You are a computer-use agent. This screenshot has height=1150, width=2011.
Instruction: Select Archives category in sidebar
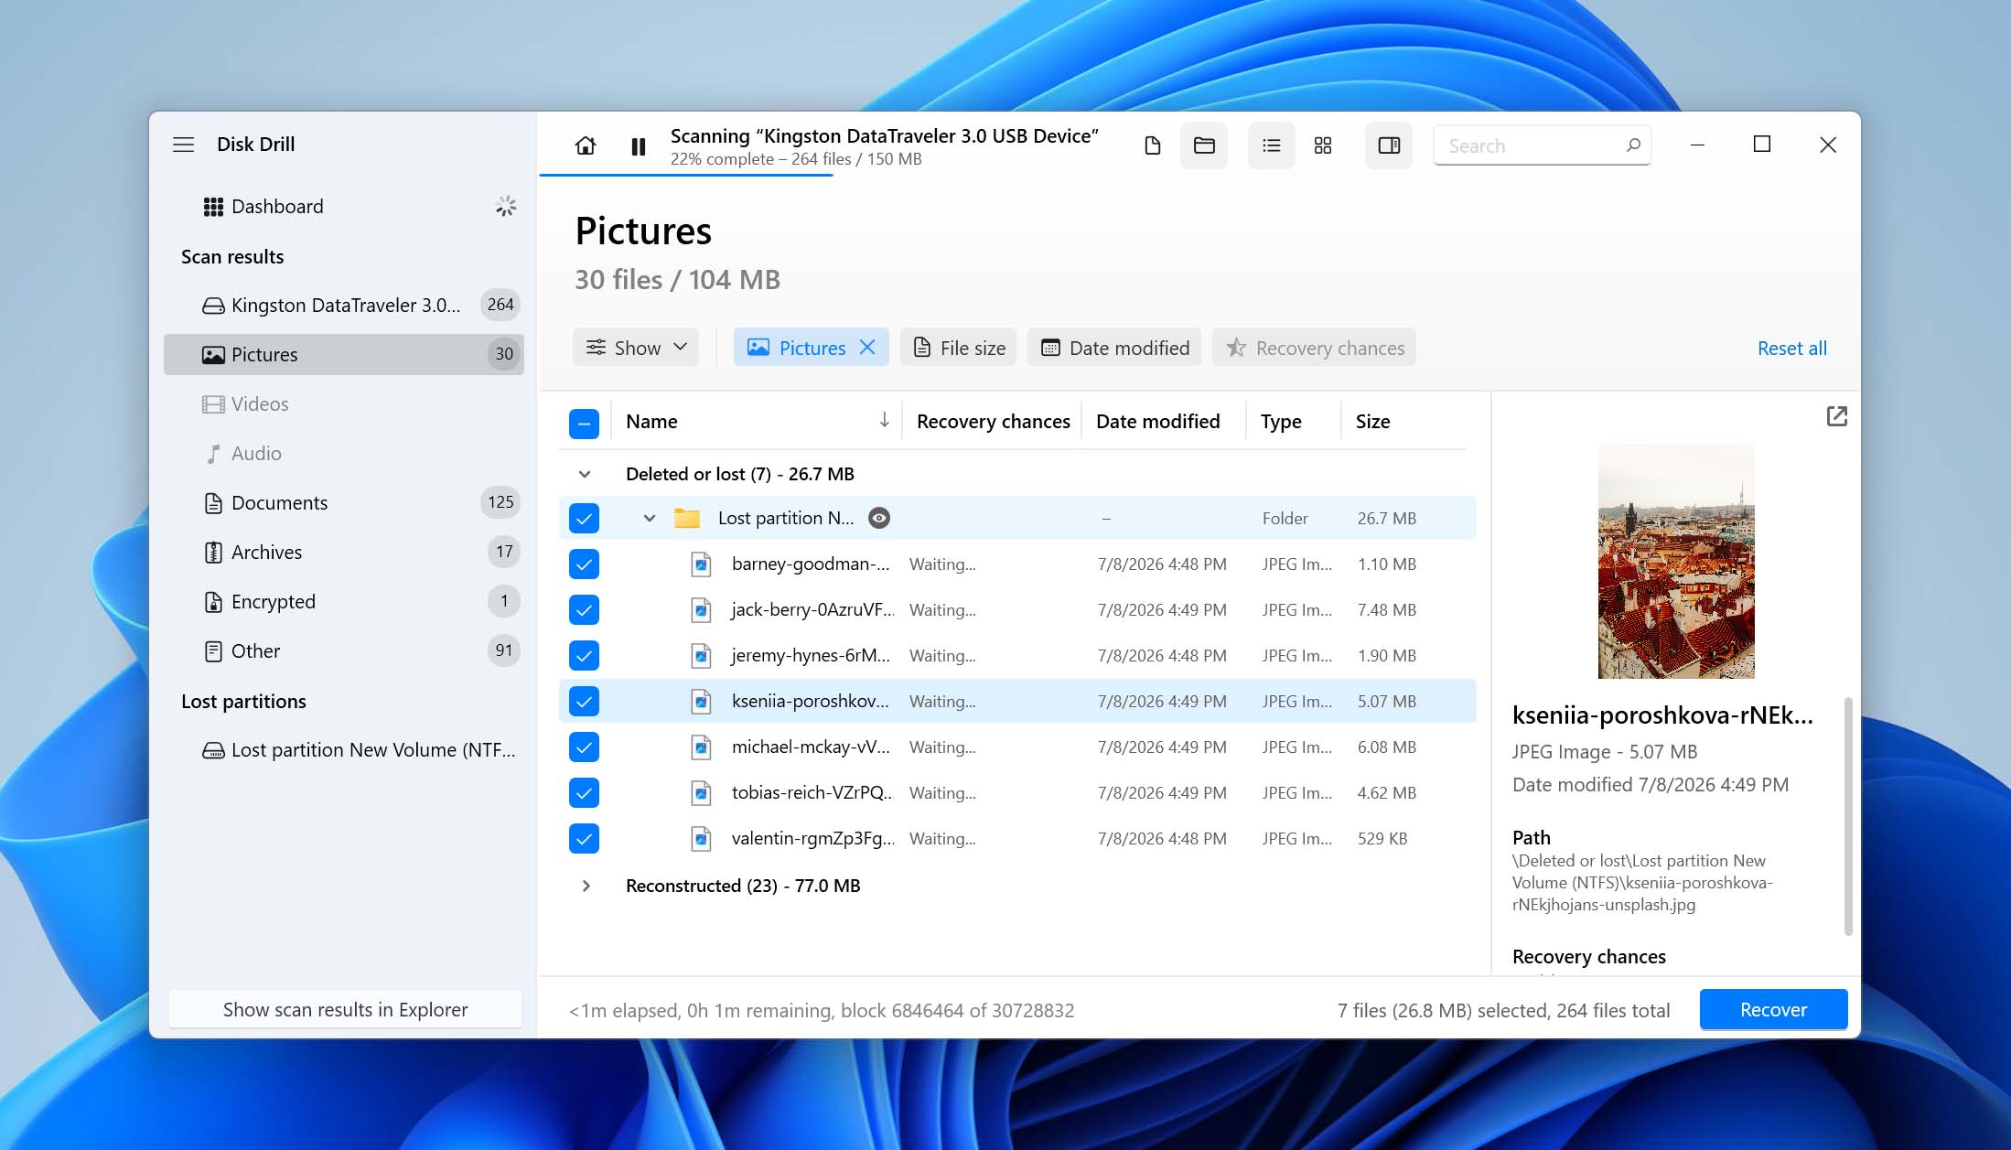click(343, 553)
